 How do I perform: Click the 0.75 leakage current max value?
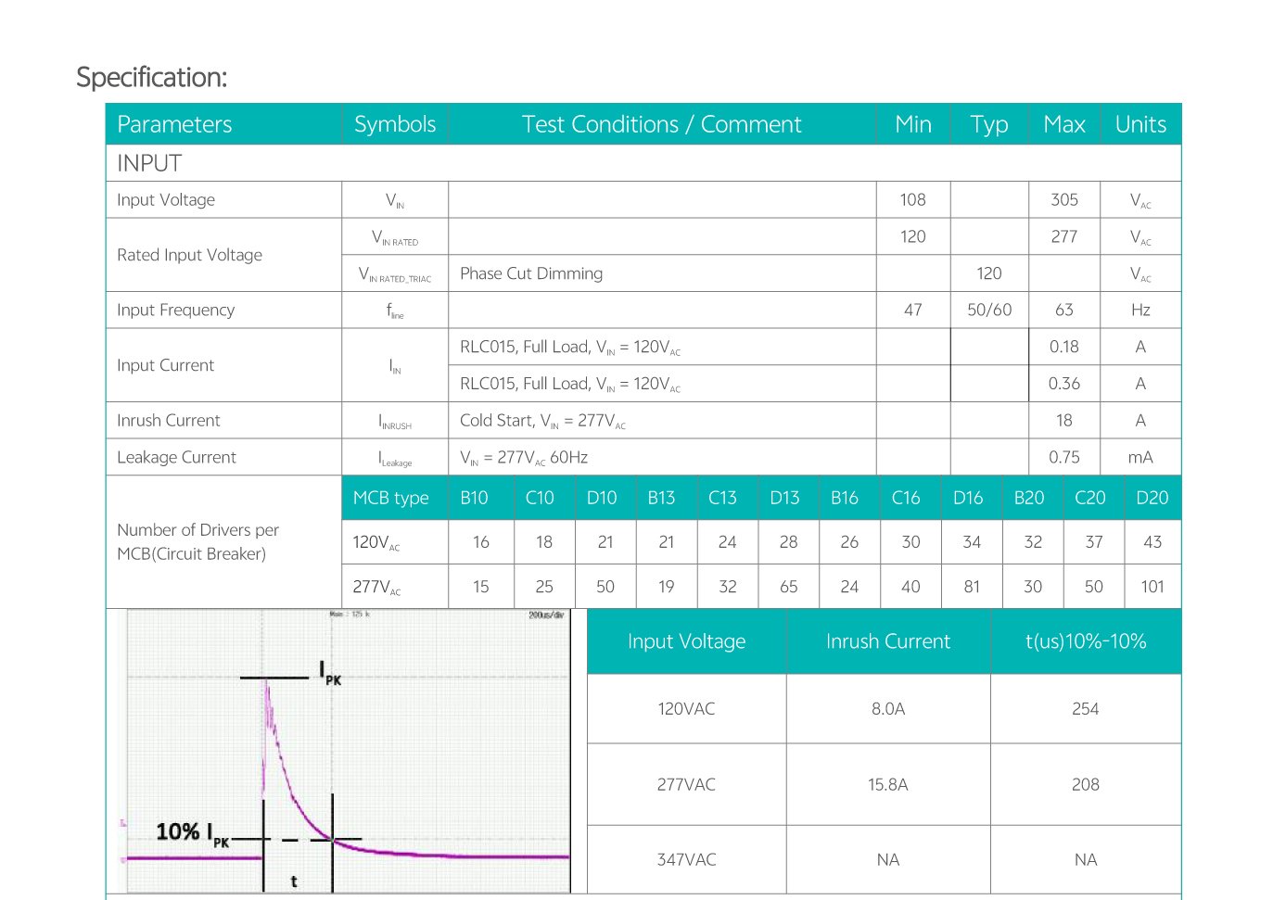pyautogui.click(x=1063, y=457)
